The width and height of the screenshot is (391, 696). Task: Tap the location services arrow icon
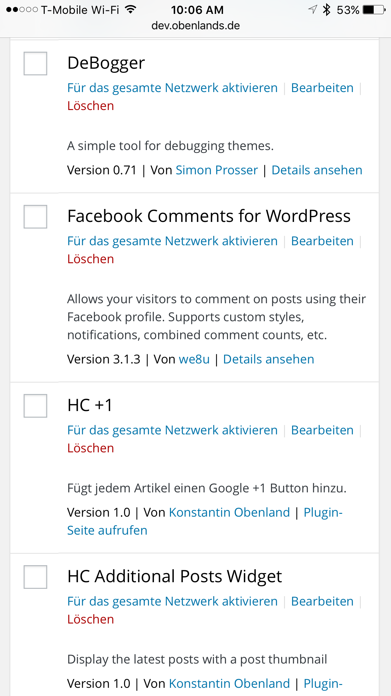312,10
